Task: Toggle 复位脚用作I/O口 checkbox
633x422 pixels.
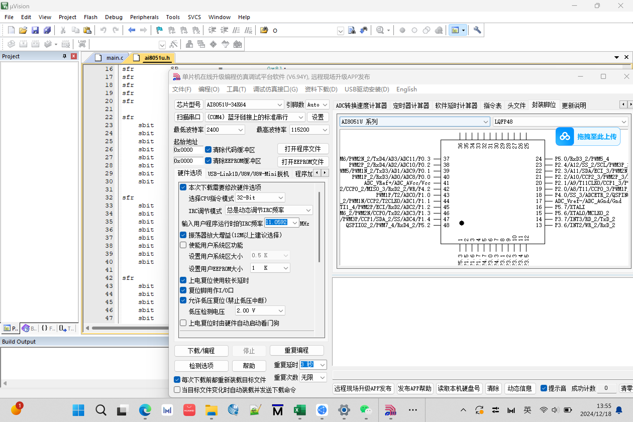Action: [183, 290]
